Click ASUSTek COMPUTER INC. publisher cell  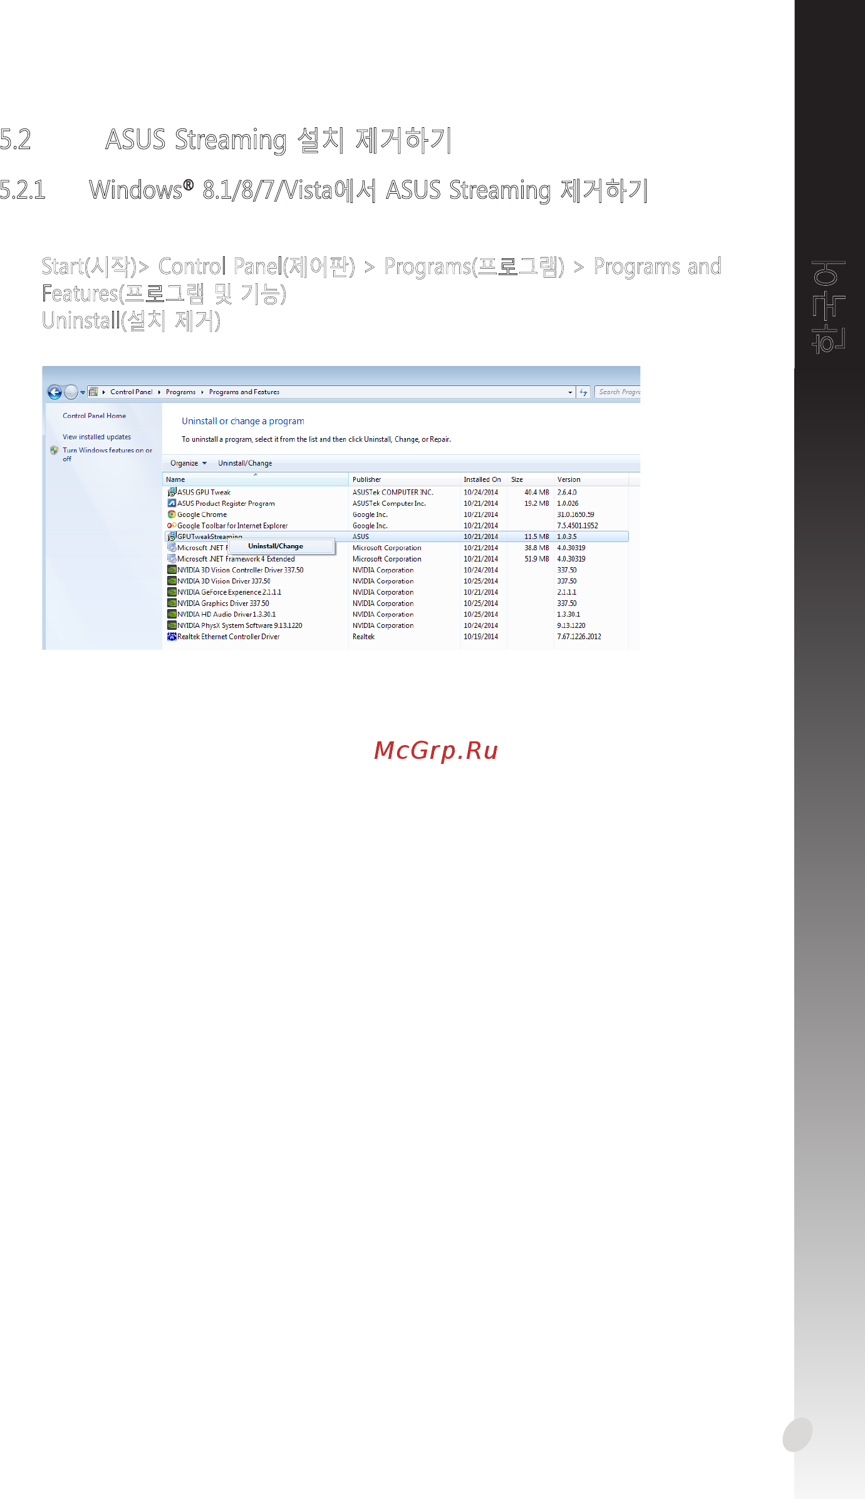tap(393, 493)
